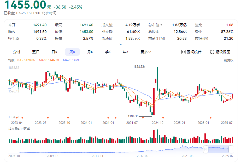Open the 前复权 price adjustment selector
This screenshot has height=162, width=241.
[x=228, y=60]
